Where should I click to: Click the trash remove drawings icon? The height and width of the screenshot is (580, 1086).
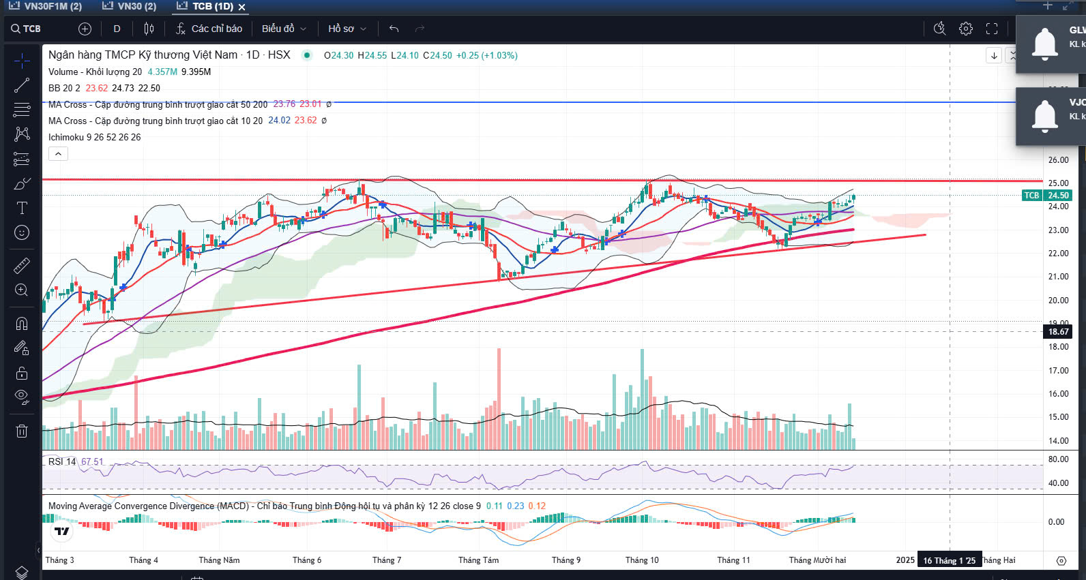[22, 431]
